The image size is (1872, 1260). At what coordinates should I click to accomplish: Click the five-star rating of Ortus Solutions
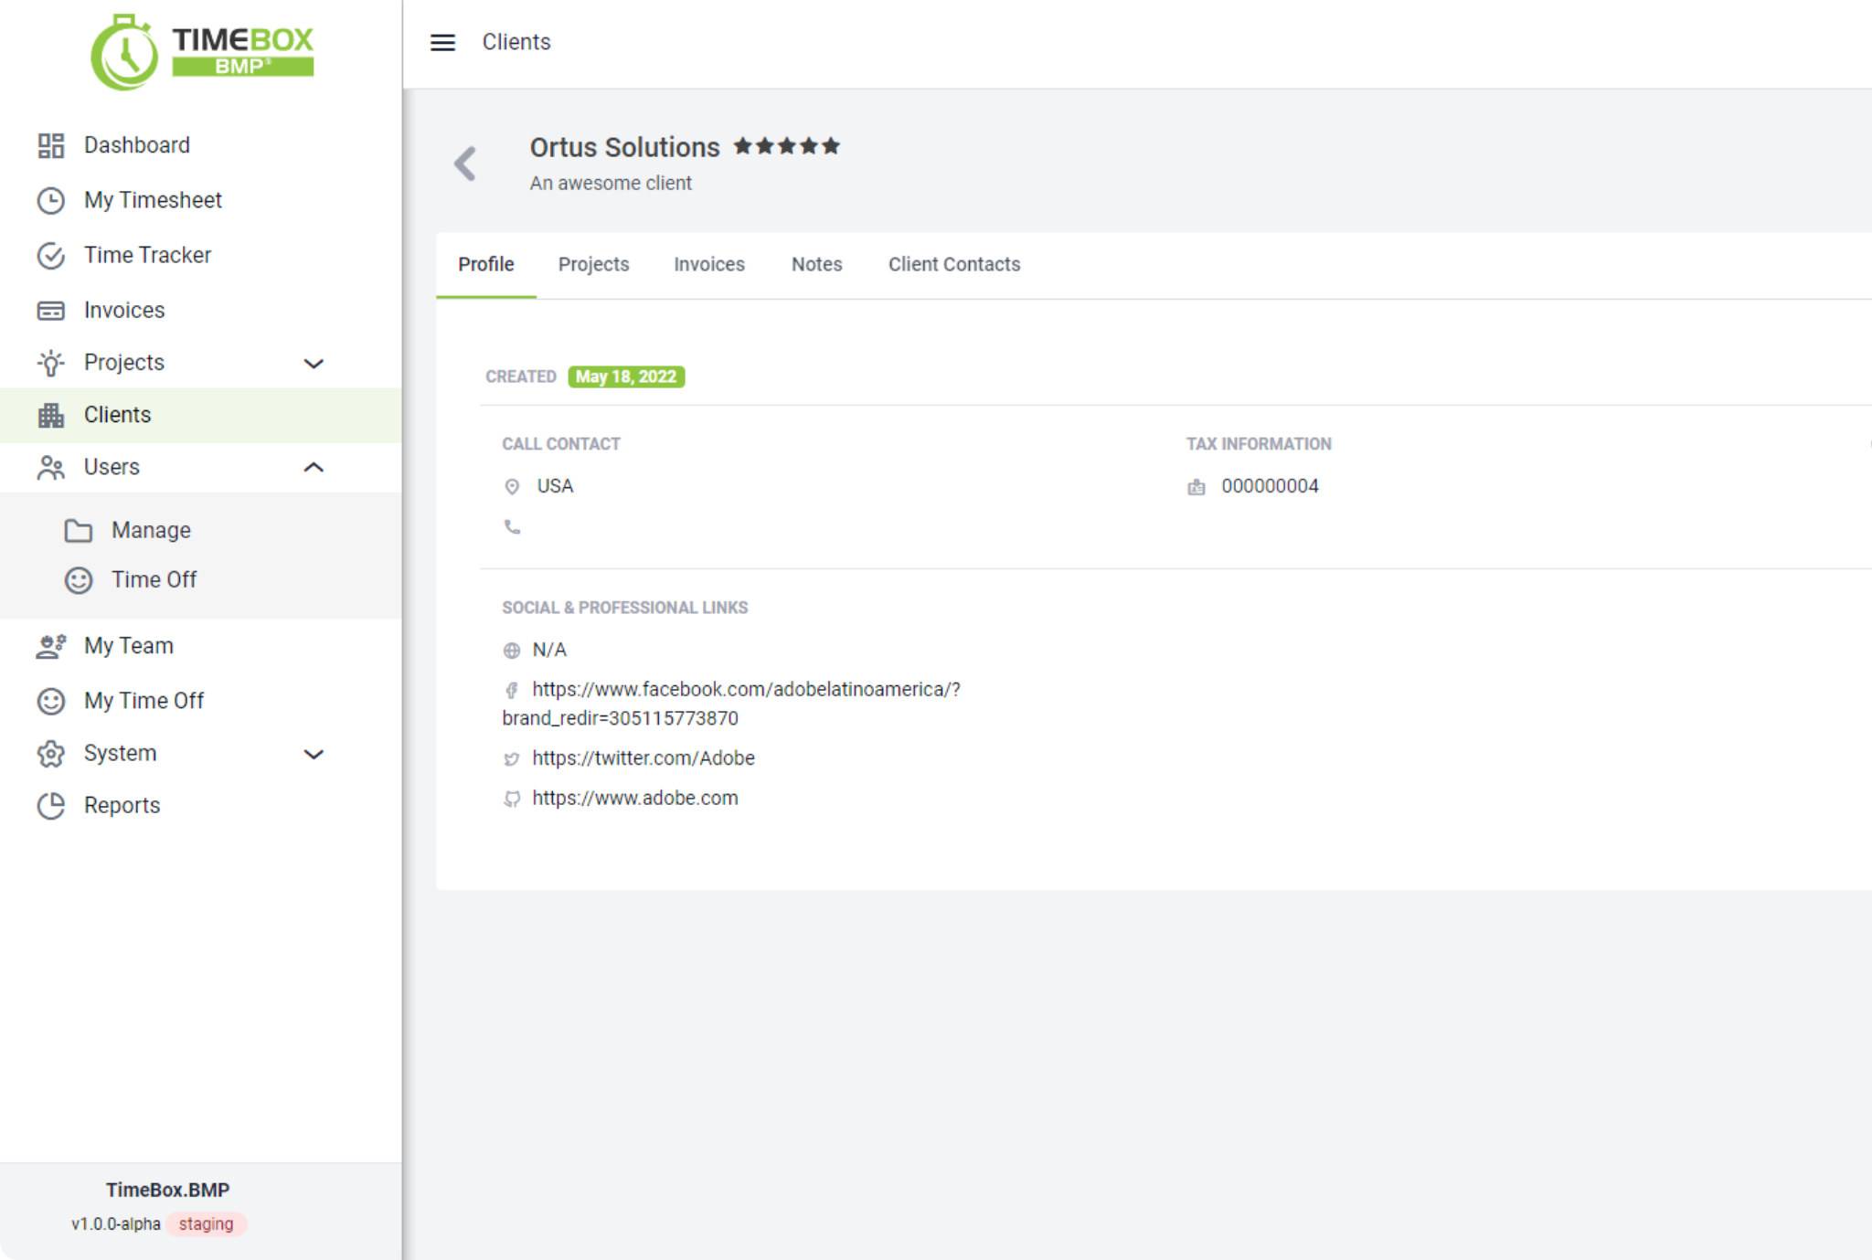pos(787,146)
